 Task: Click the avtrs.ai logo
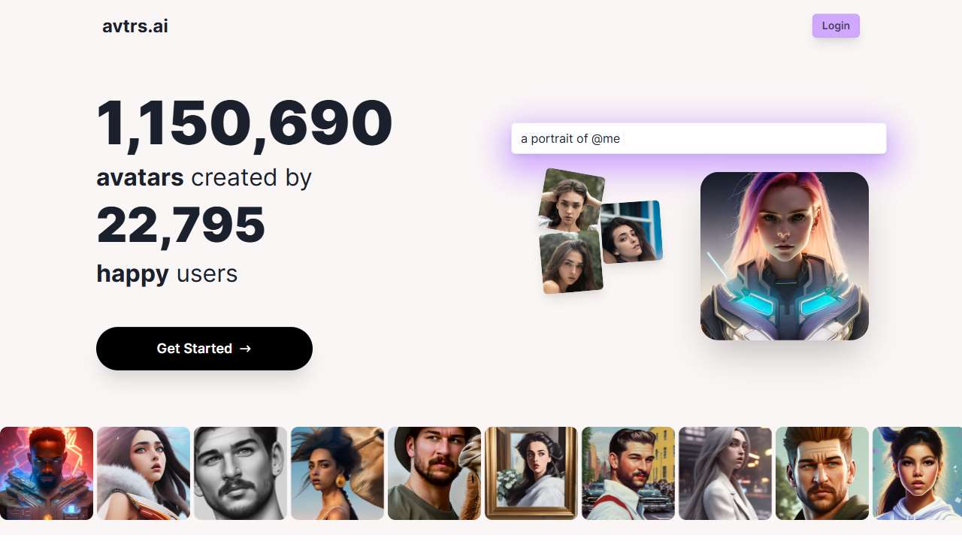click(135, 26)
